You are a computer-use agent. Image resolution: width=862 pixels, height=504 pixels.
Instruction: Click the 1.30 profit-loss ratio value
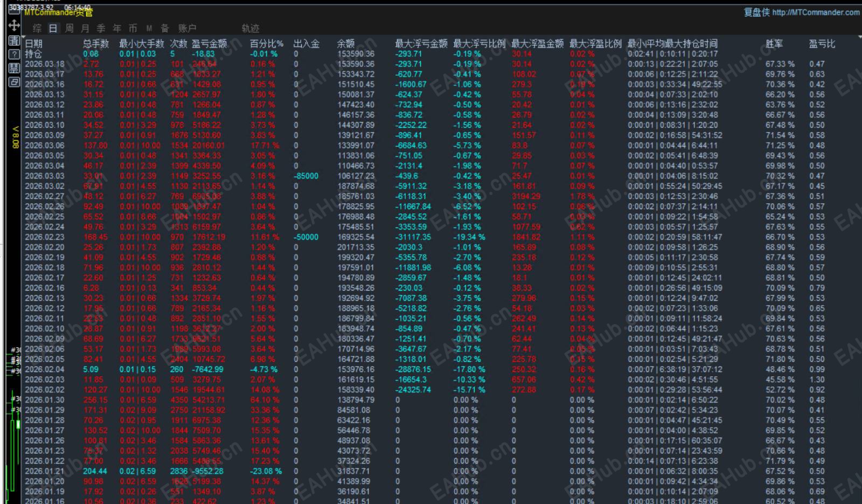tap(817, 380)
